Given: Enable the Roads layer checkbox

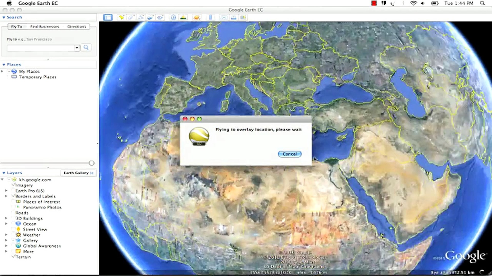Looking at the screenshot, I should point(13,213).
